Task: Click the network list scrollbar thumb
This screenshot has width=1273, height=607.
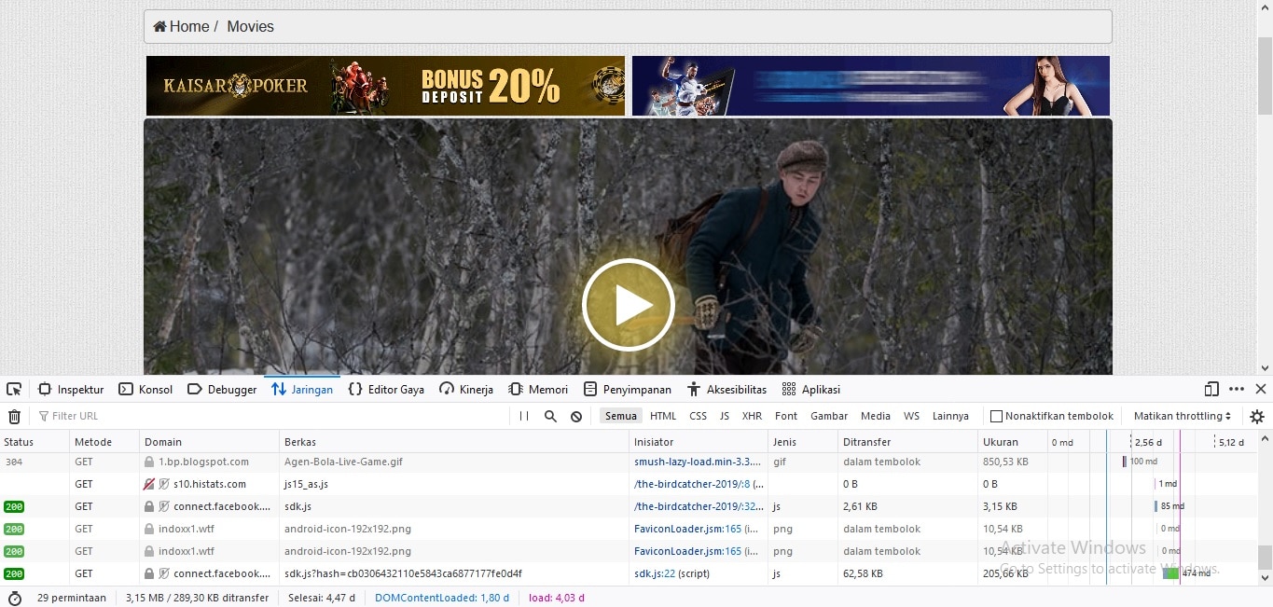Action: (x=1265, y=558)
